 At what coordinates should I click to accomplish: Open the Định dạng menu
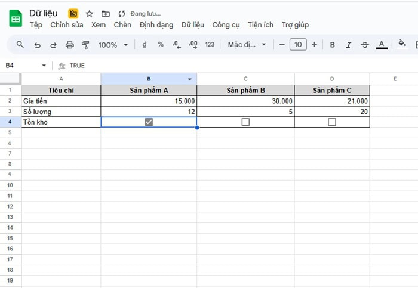coord(156,25)
